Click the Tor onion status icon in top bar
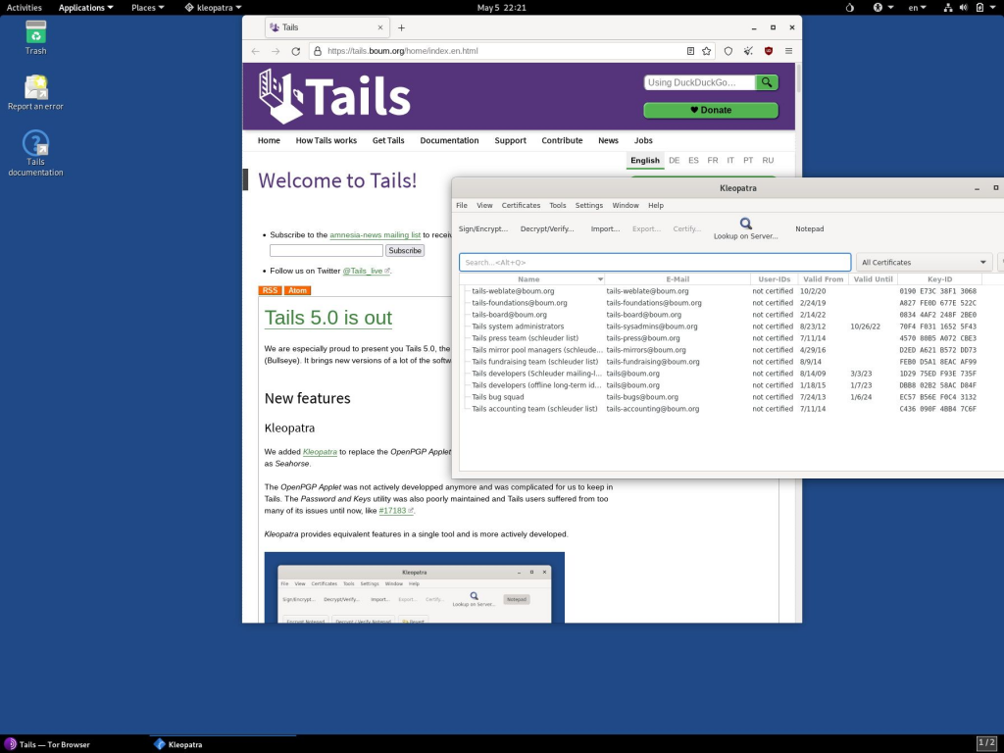Viewport: 1004px width, 753px height. [x=850, y=8]
